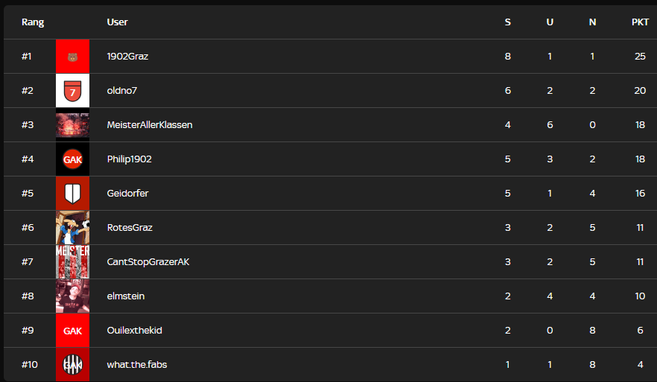
Task: Click the U draws column header
Action: [550, 22]
